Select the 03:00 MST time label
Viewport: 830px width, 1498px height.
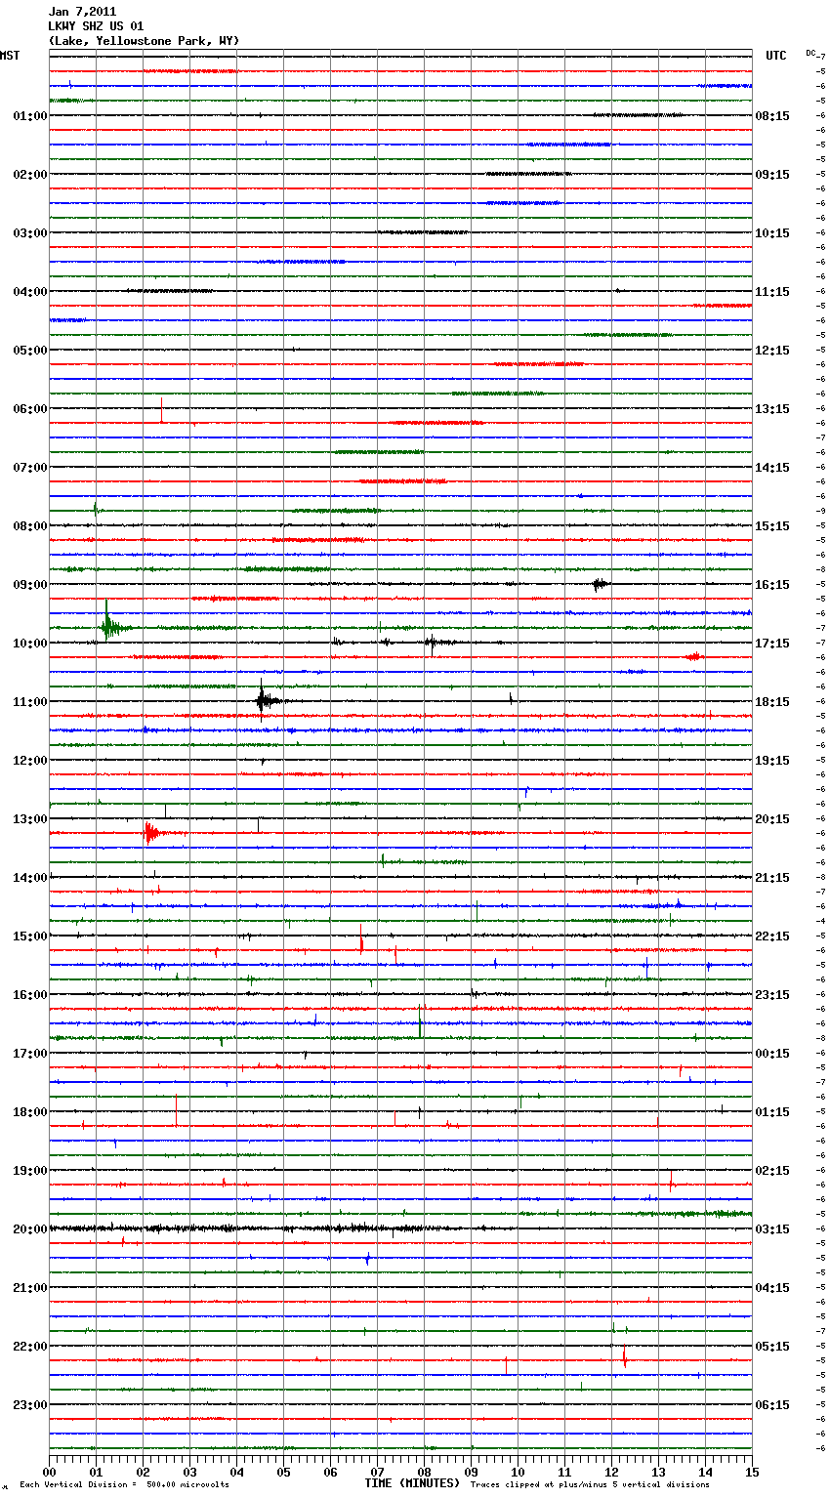point(30,233)
